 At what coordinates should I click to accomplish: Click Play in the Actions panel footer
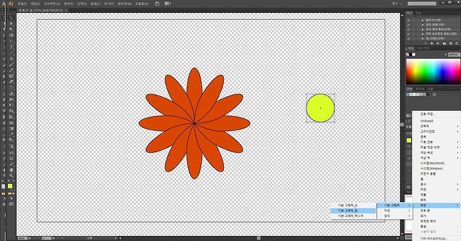pyautogui.click(x=438, y=43)
